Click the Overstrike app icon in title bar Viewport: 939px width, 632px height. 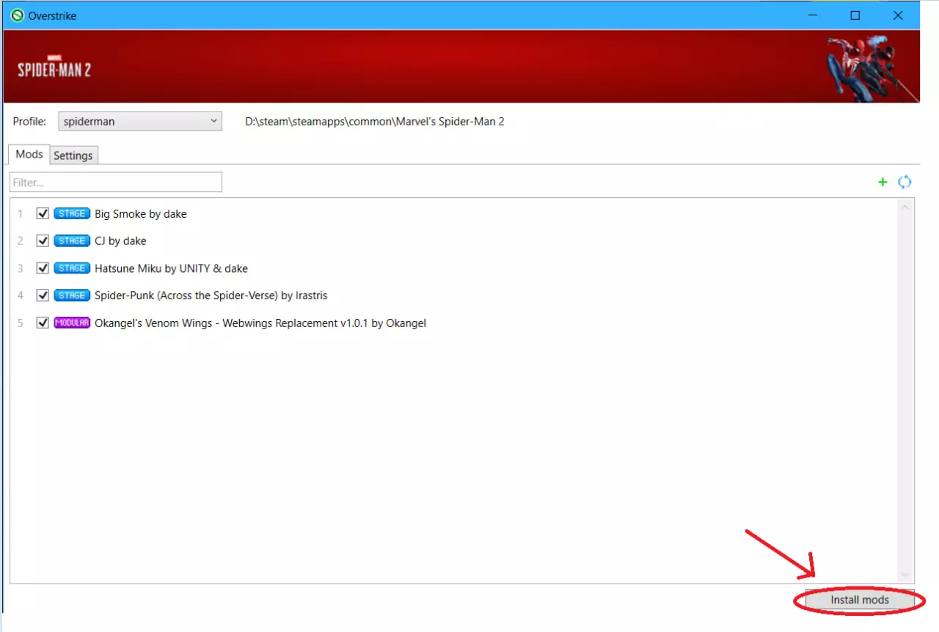click(18, 15)
